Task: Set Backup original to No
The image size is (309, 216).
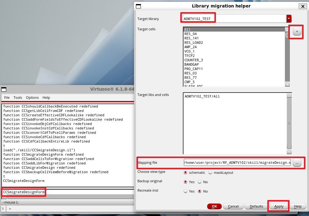Action: click(x=199, y=182)
